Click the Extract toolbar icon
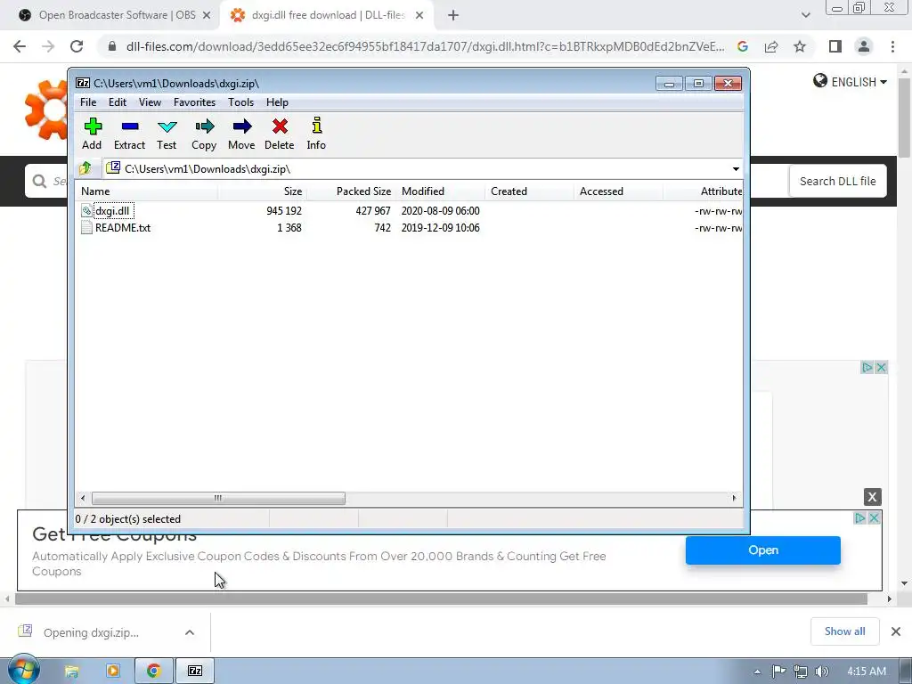This screenshot has width=912, height=684. (130, 126)
